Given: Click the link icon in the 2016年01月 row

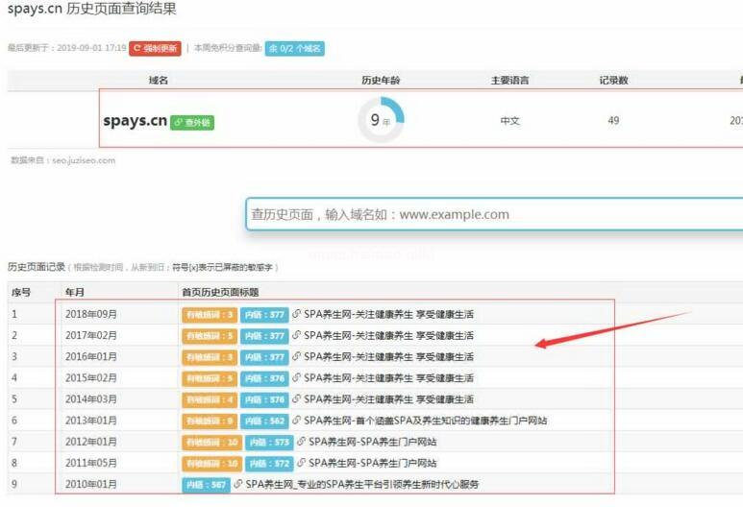Looking at the screenshot, I should [297, 356].
